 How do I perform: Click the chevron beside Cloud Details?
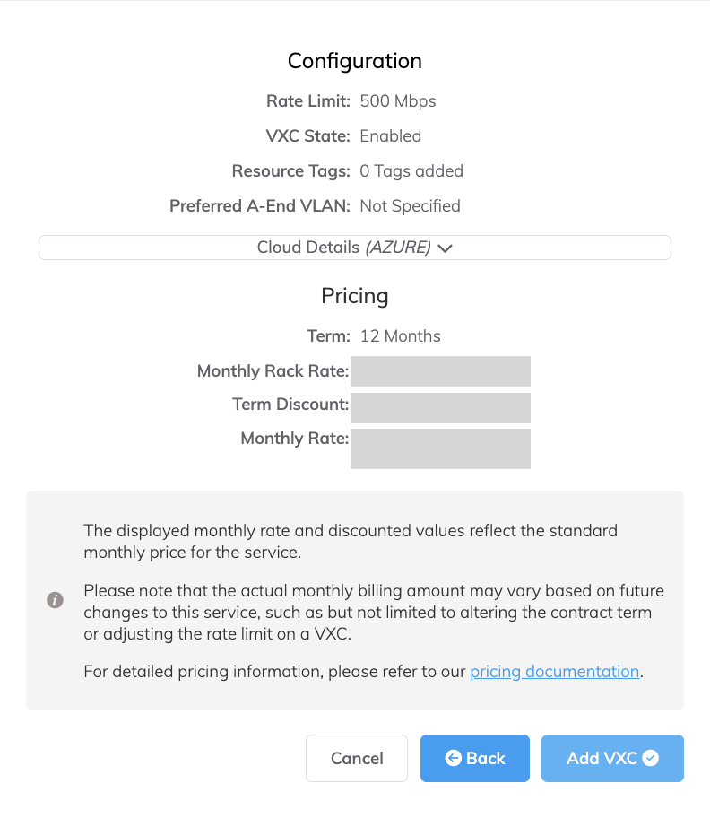pos(446,248)
